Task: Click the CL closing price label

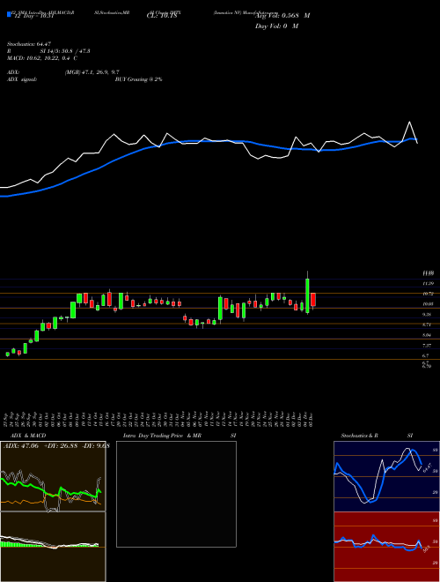Action: pyautogui.click(x=162, y=16)
